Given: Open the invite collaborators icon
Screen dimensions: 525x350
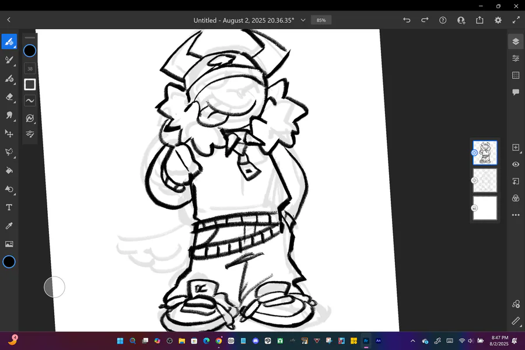Looking at the screenshot, I should coord(461,20).
